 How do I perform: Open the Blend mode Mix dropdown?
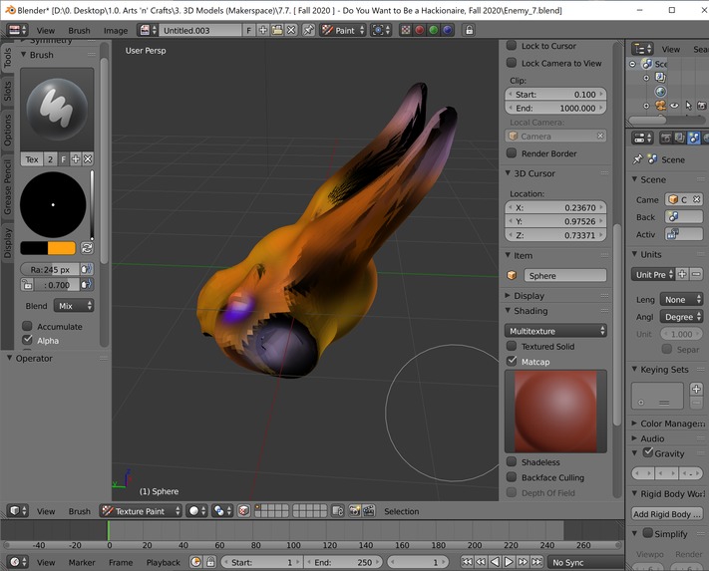click(x=75, y=306)
